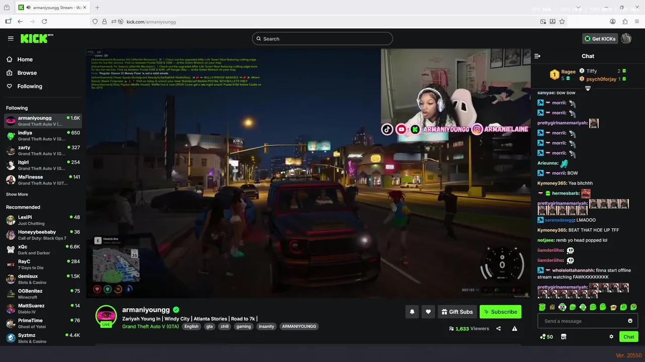Image resolution: width=645 pixels, height=362 pixels.
Task: Click the address bar URL
Action: point(151,22)
